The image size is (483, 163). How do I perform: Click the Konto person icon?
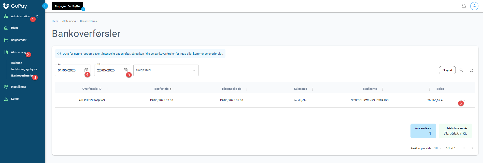pos(6,99)
